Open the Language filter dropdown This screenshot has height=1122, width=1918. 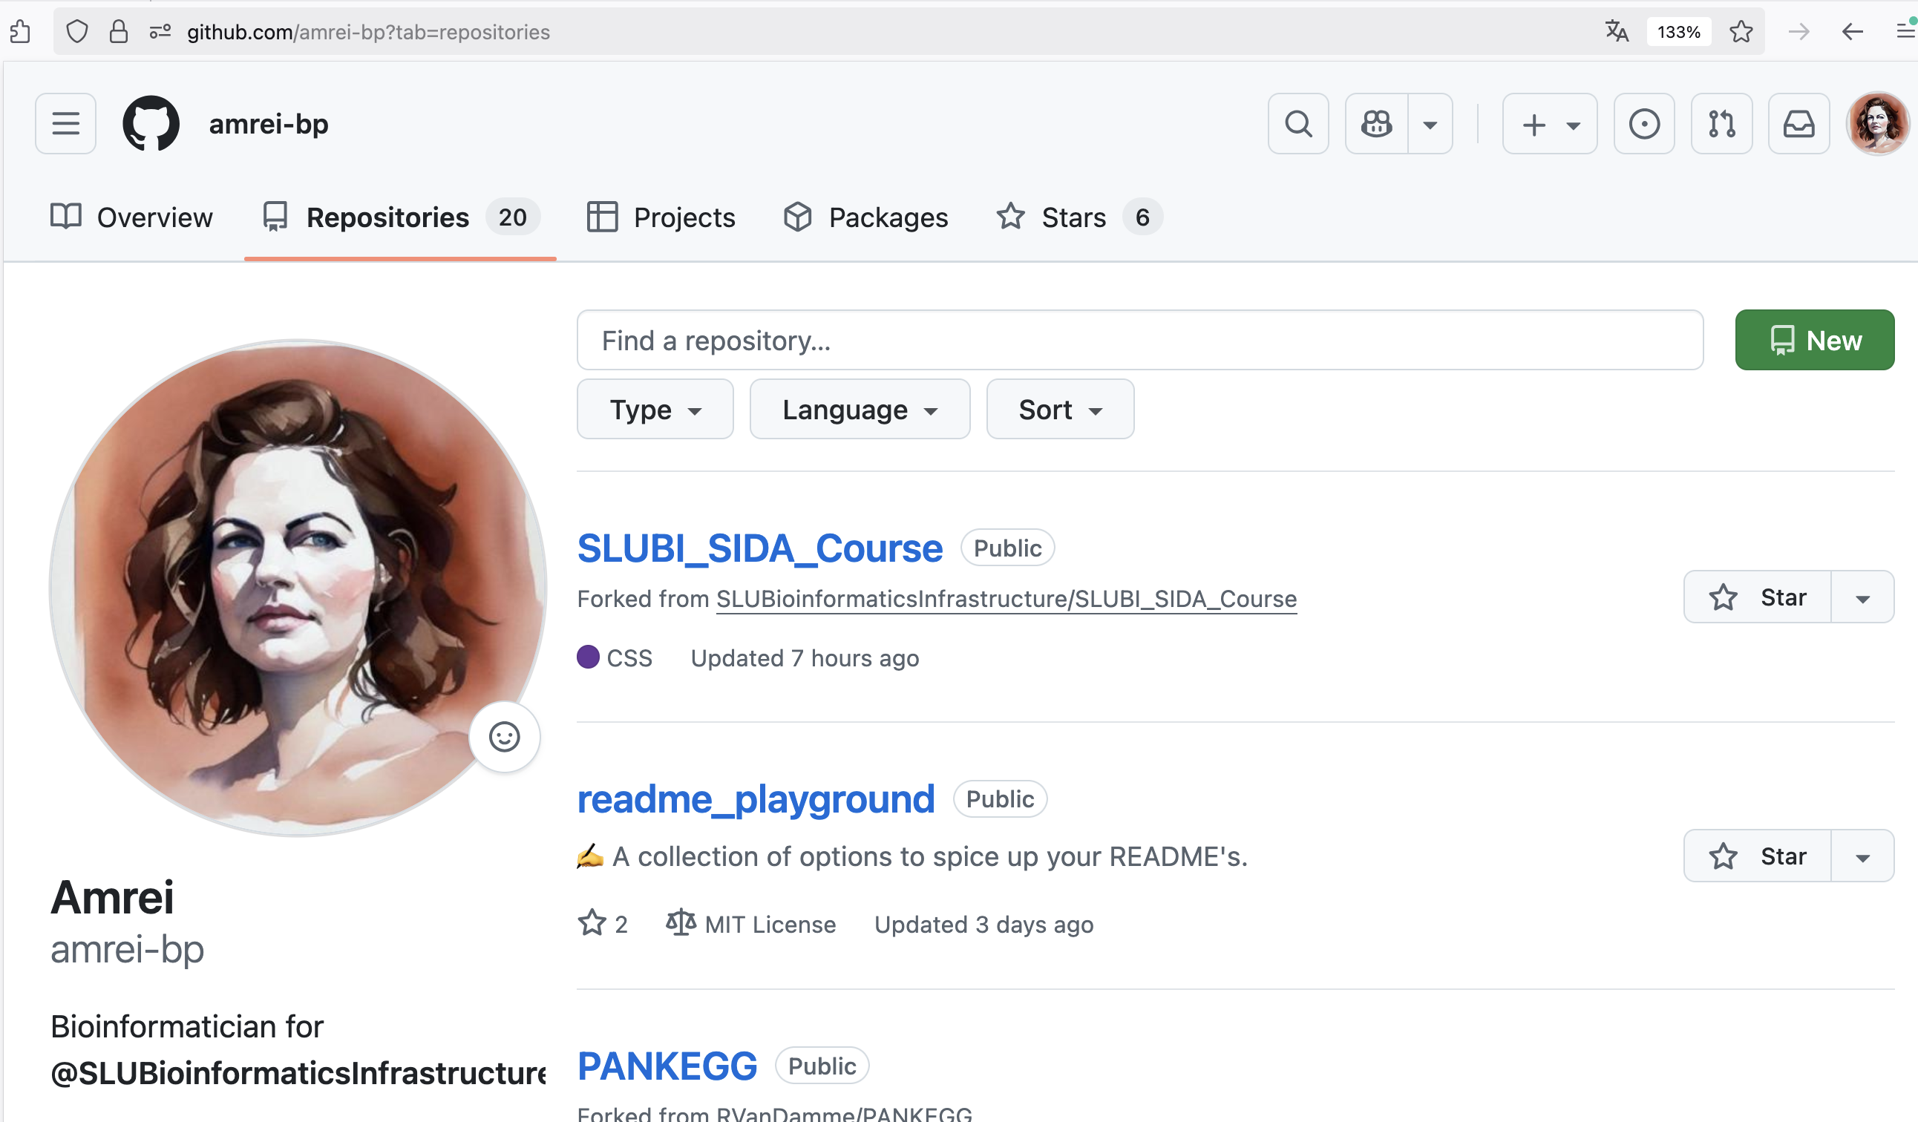[x=860, y=409]
